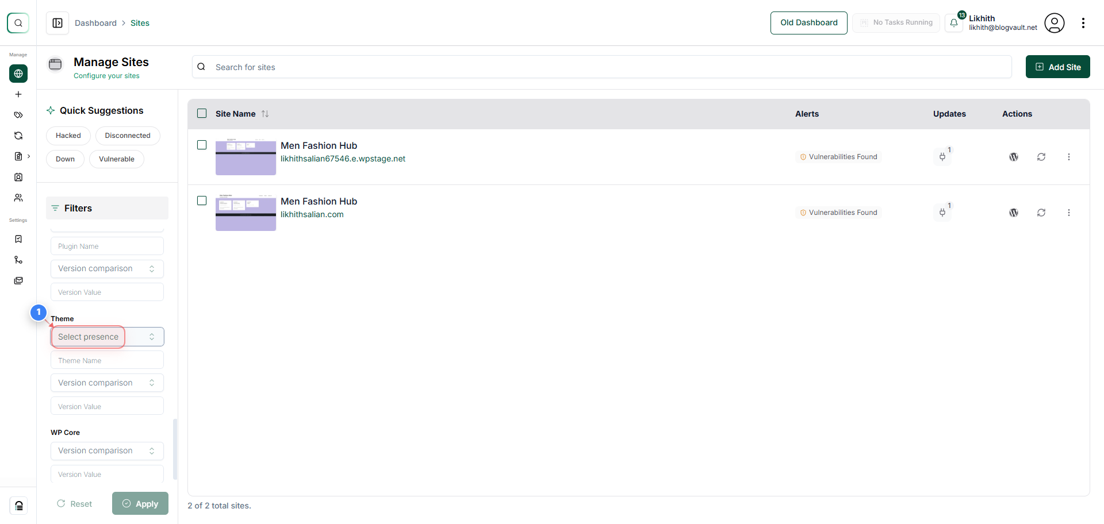This screenshot has height=524, width=1104.
Task: Open the reports document icon in sidebar
Action: coord(18,156)
